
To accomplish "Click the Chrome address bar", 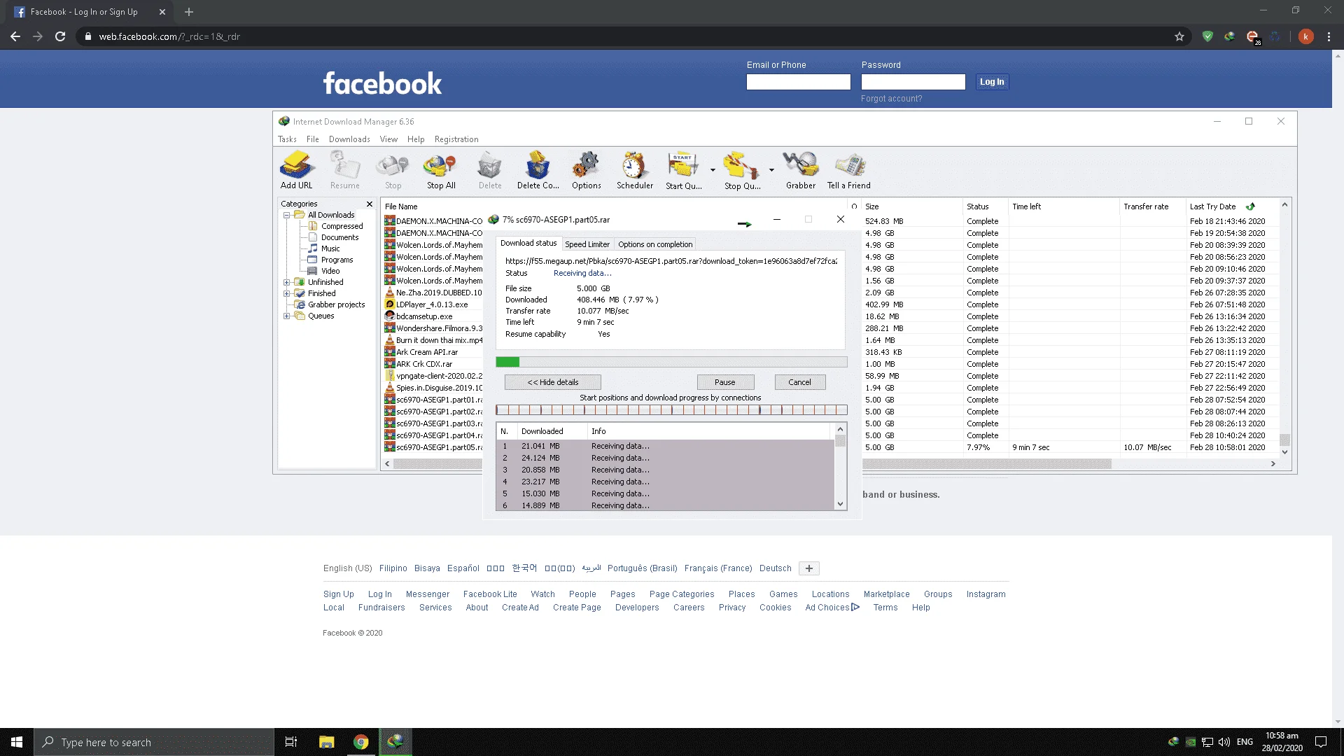I will click(x=630, y=36).
